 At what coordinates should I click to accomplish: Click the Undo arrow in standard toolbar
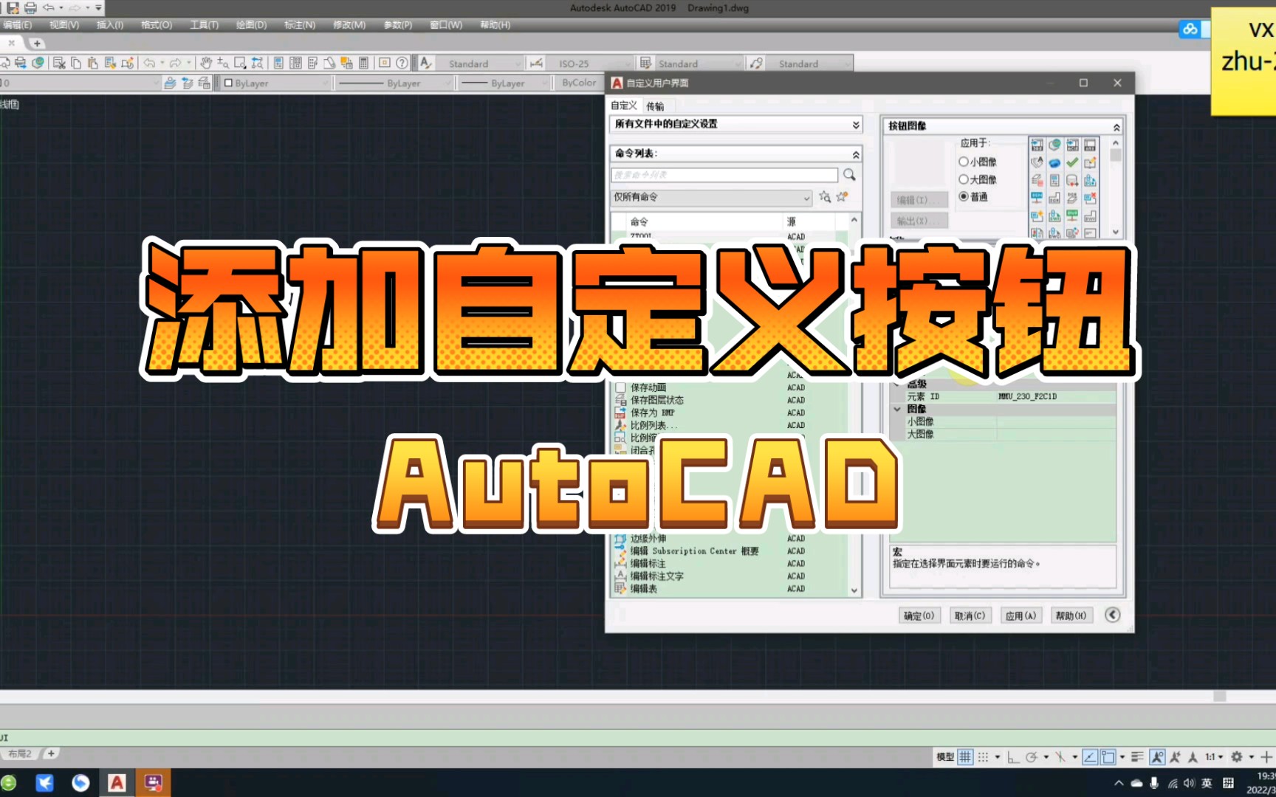click(149, 63)
